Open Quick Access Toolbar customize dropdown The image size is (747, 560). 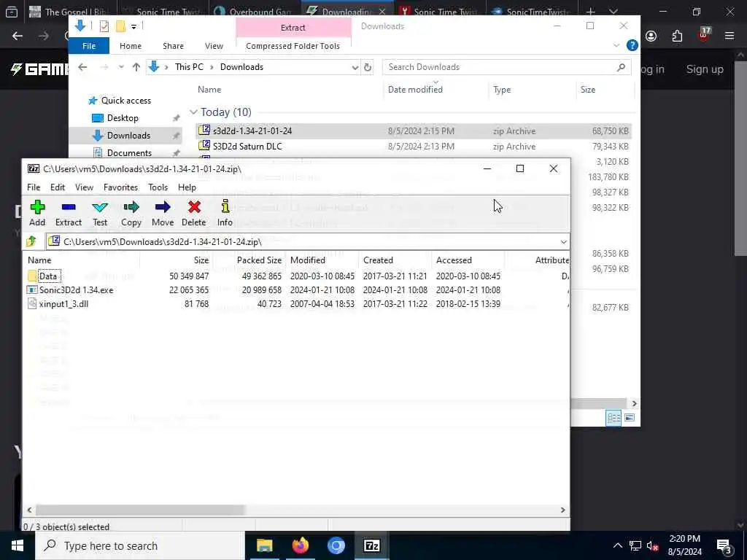pos(134,27)
